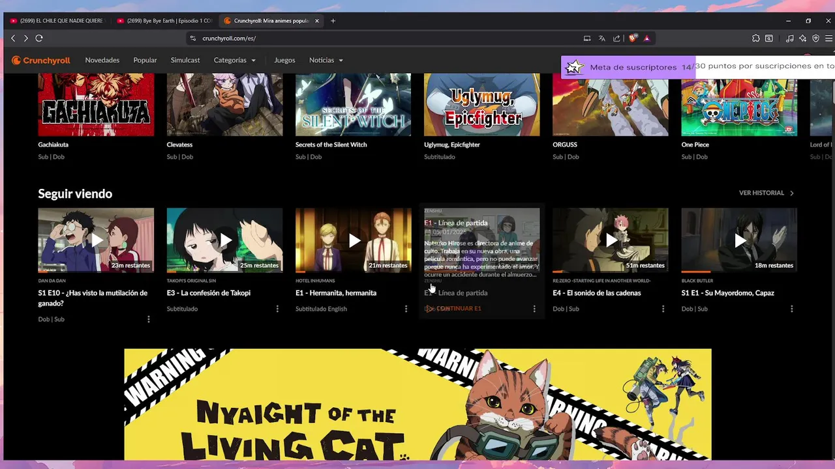Open more options for Black Butler card
835x469 pixels.
tap(792, 309)
